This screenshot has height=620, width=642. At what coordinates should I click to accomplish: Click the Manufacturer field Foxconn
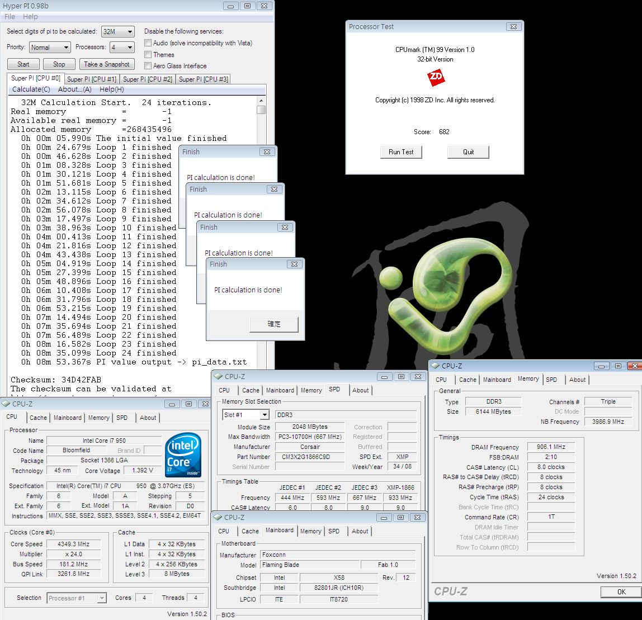pyautogui.click(x=337, y=555)
